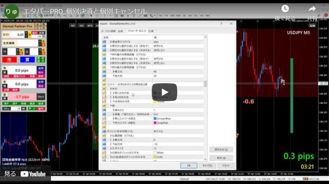
Task: Select the パラメーターの入力 tab
Action: [x=137, y=31]
